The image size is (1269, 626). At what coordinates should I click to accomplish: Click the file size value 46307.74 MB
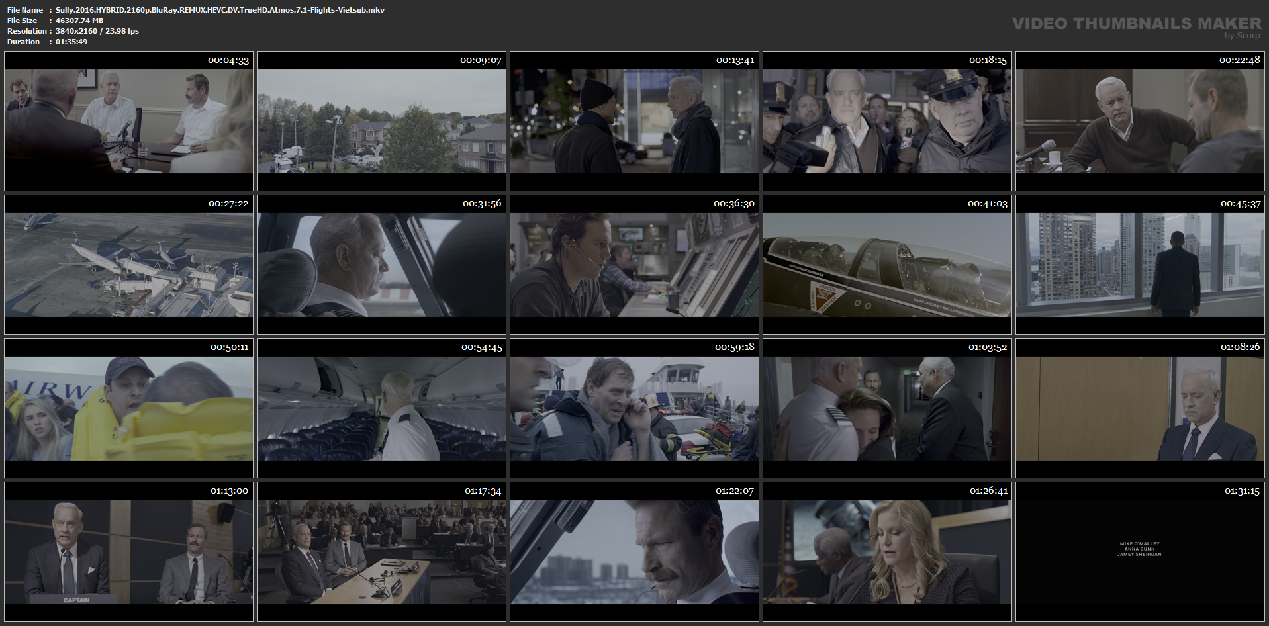pos(79,21)
